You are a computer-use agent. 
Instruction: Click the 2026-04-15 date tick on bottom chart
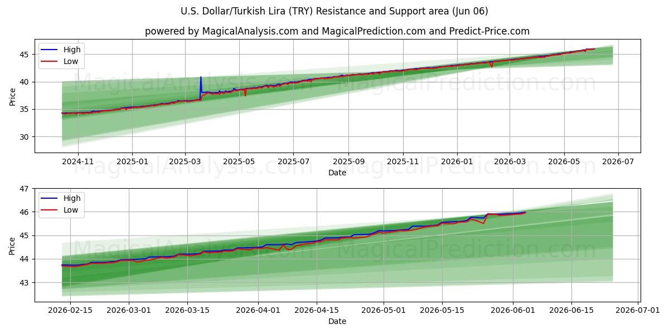[317, 310]
